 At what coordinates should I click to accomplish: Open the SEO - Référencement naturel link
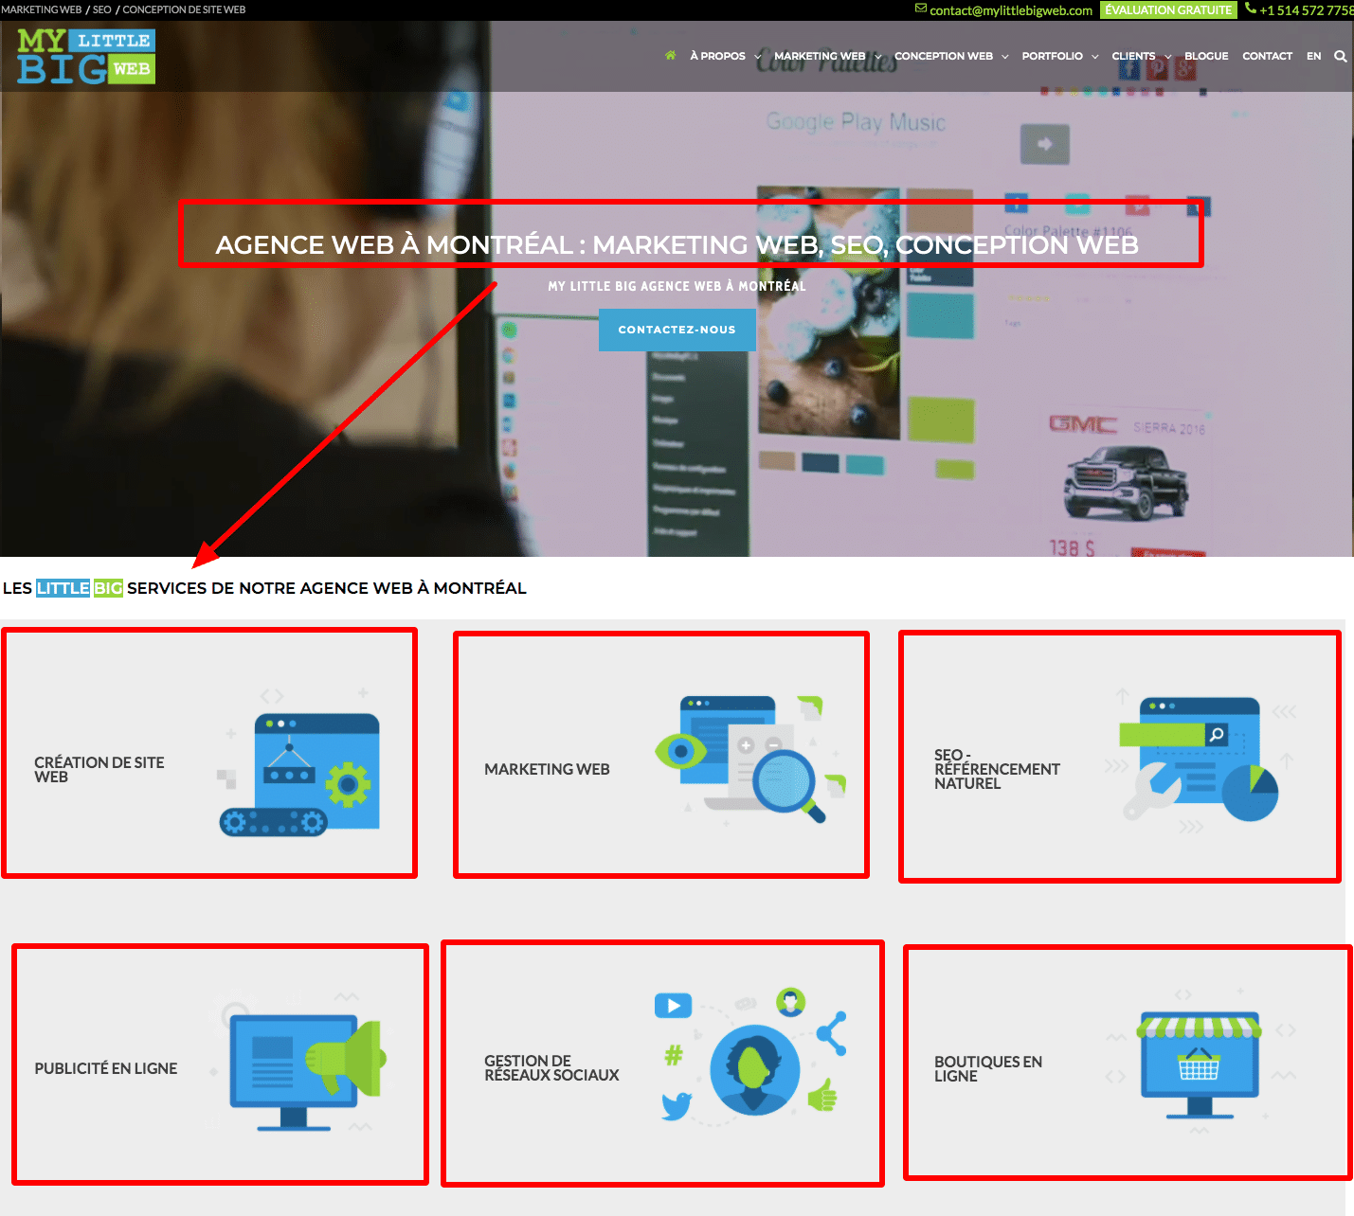[997, 769]
